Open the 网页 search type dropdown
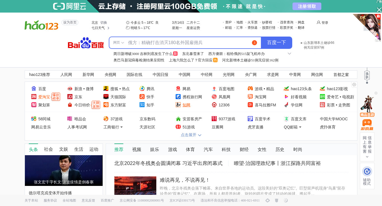This screenshot has width=382, height=206. pos(119,43)
